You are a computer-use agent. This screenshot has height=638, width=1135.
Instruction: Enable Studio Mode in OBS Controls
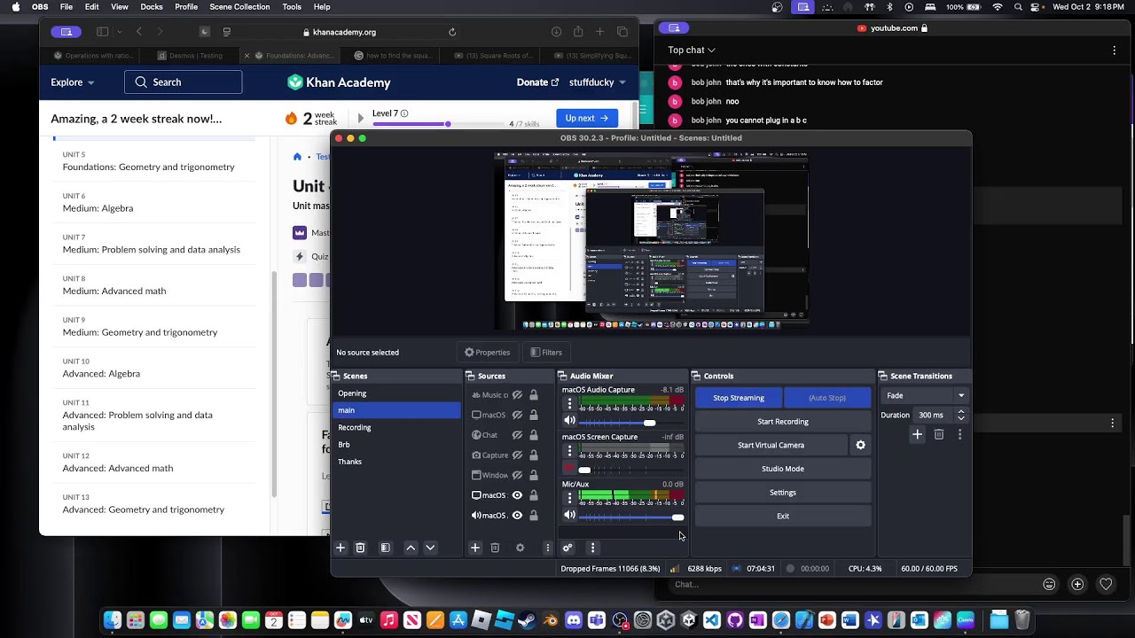point(783,469)
